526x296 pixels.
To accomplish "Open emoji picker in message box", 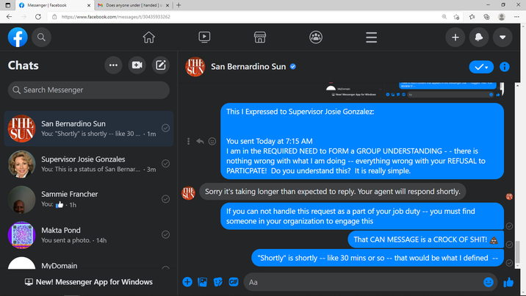I will click(x=489, y=282).
